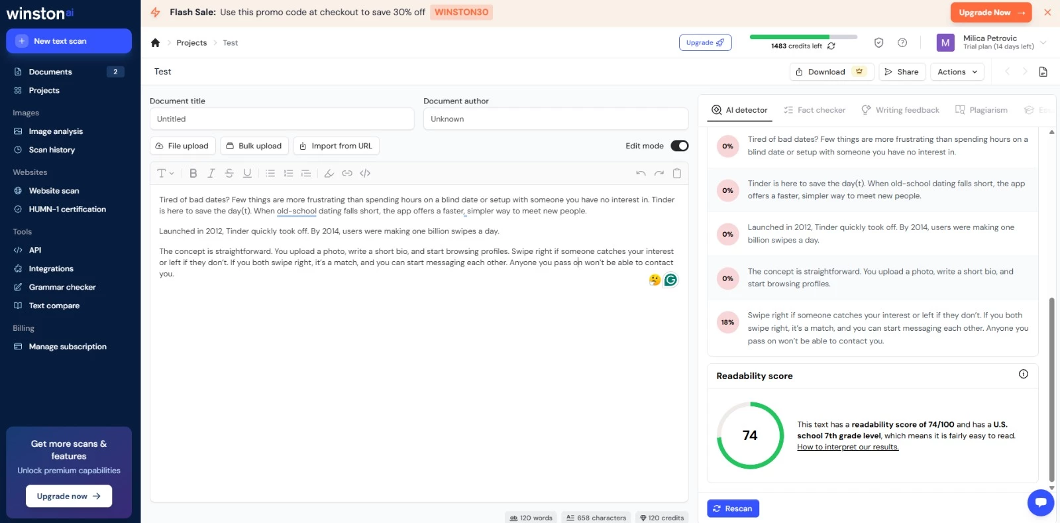Select the highlighter tool in editor
This screenshot has width=1060, height=523.
point(329,173)
